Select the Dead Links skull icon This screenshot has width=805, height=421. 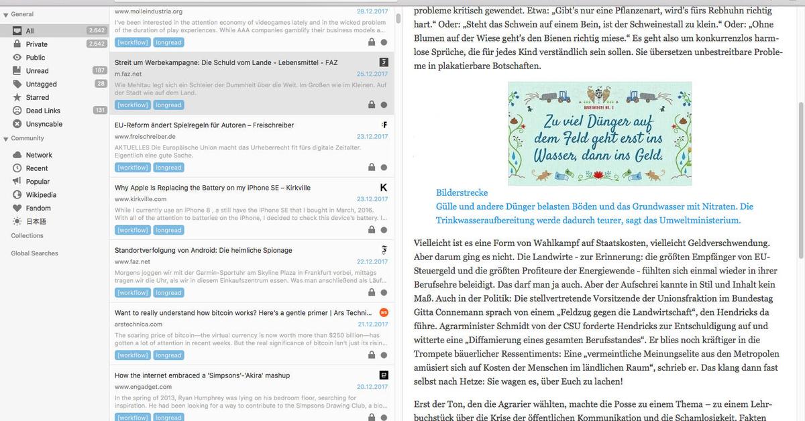17,111
